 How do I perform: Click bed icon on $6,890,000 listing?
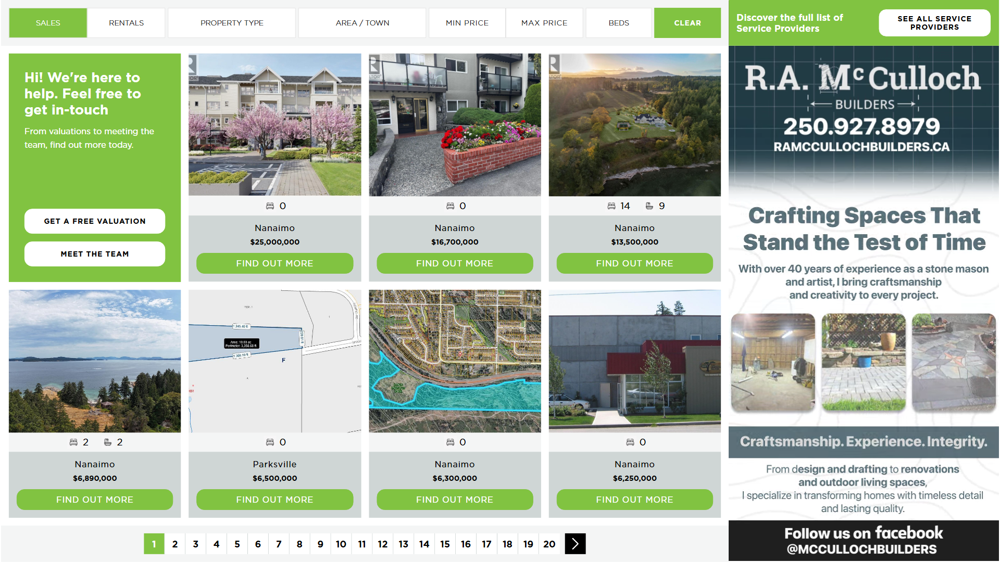click(x=73, y=442)
